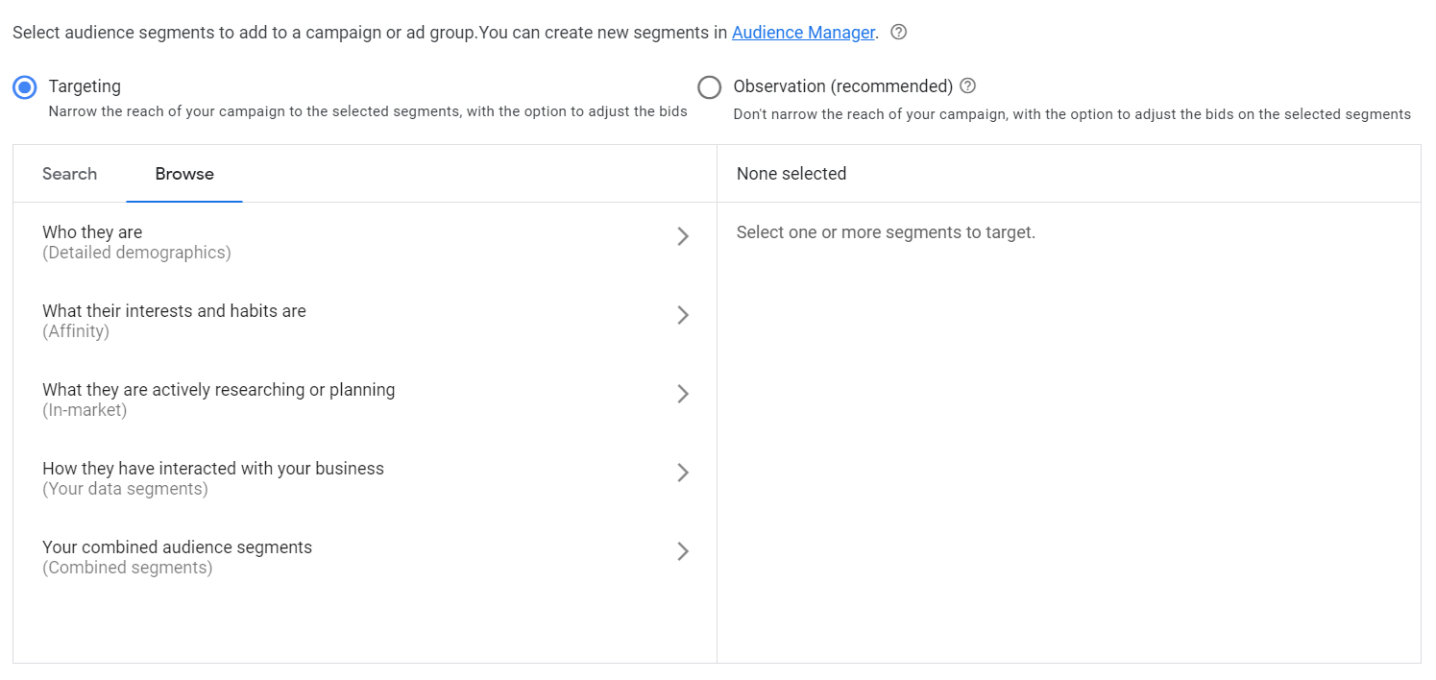Click the chevron for actively researching or planning
Screen dimensions: 1436x680
pyautogui.click(x=683, y=394)
